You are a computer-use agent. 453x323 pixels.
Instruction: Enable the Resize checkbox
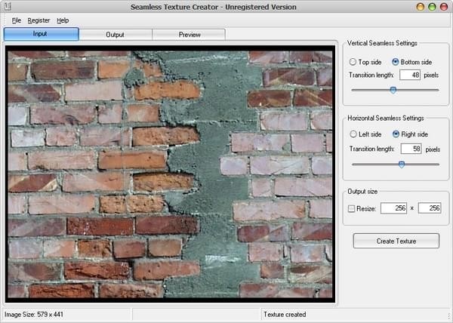tap(353, 208)
